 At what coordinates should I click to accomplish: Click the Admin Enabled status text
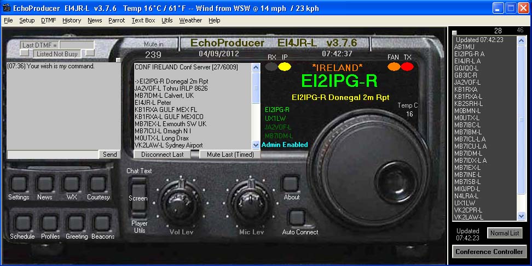pos(285,145)
